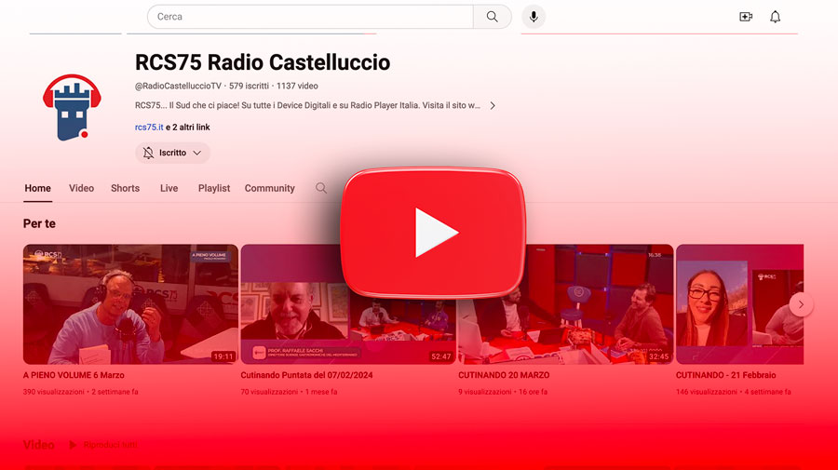Click title 'Cutinando Puntata del 07/02/2024'
Viewport: 838px width, 470px height.
(x=306, y=375)
